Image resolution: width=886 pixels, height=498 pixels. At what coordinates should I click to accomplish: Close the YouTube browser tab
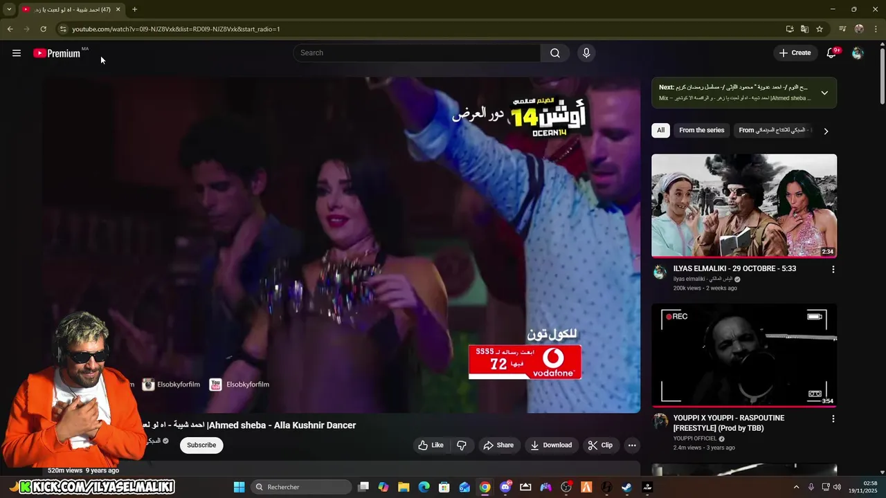(118, 10)
